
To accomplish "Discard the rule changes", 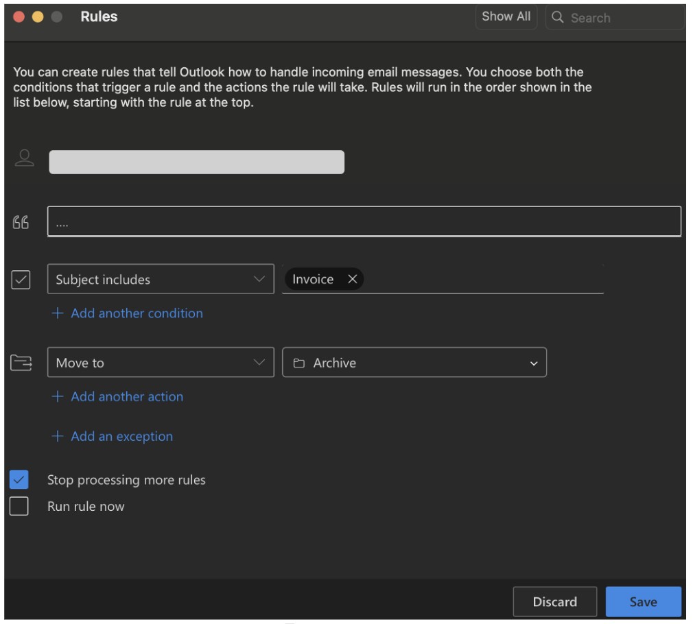I will (554, 602).
